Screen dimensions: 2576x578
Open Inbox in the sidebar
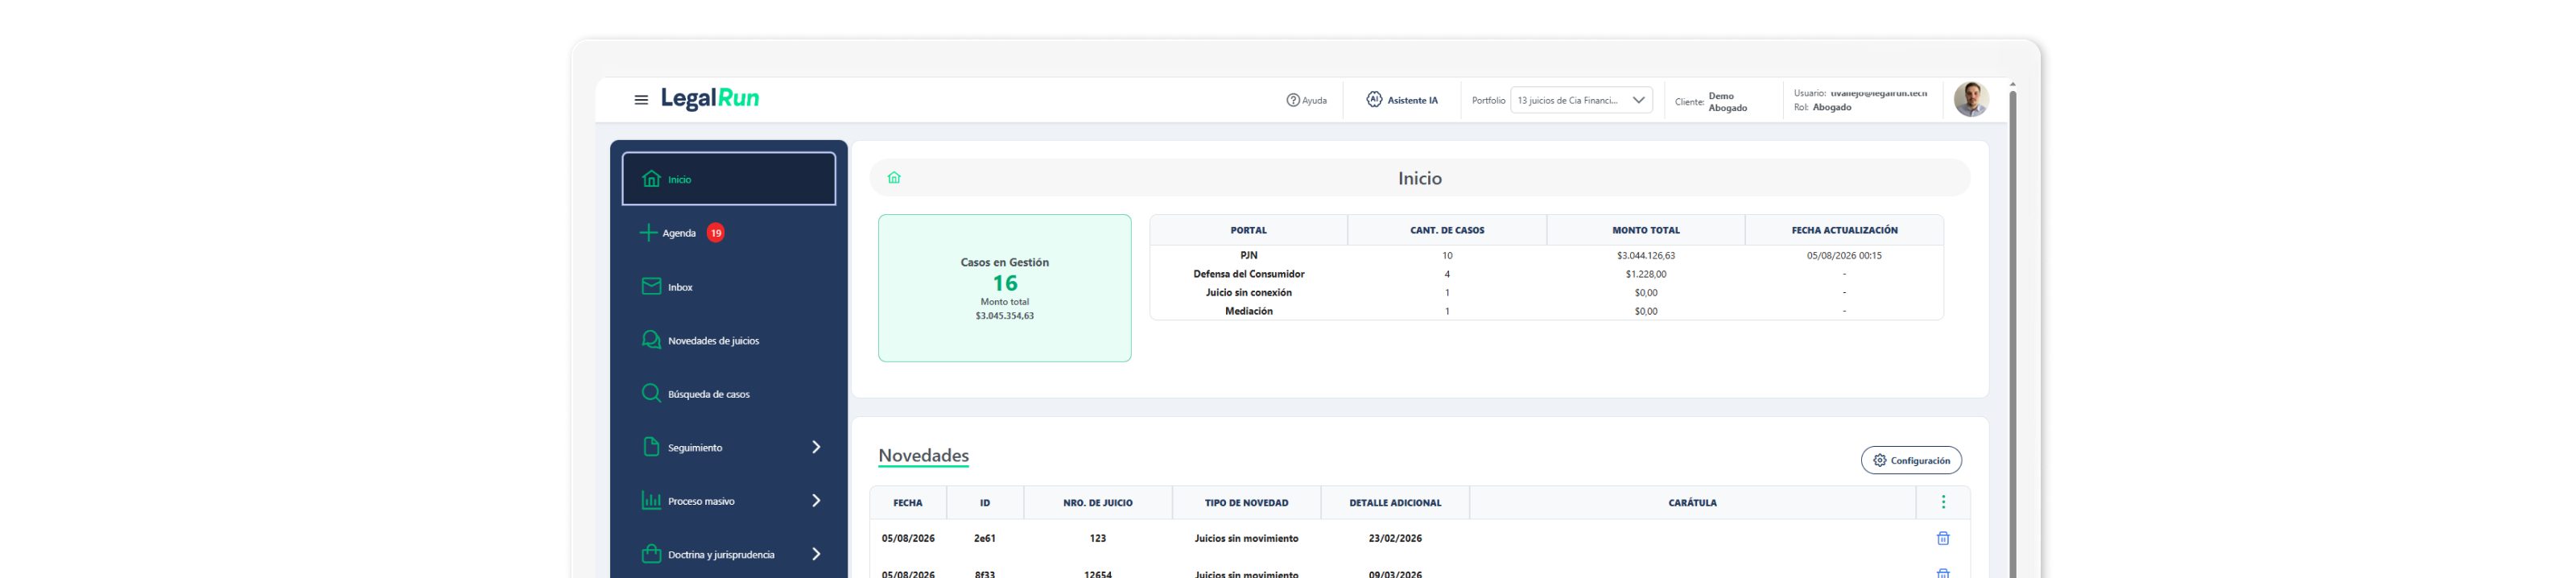(x=729, y=287)
